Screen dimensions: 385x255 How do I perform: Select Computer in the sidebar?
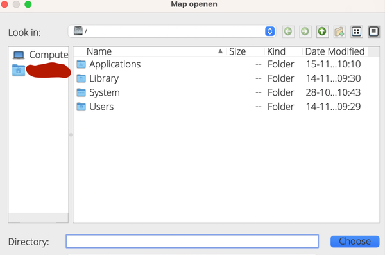pos(40,55)
